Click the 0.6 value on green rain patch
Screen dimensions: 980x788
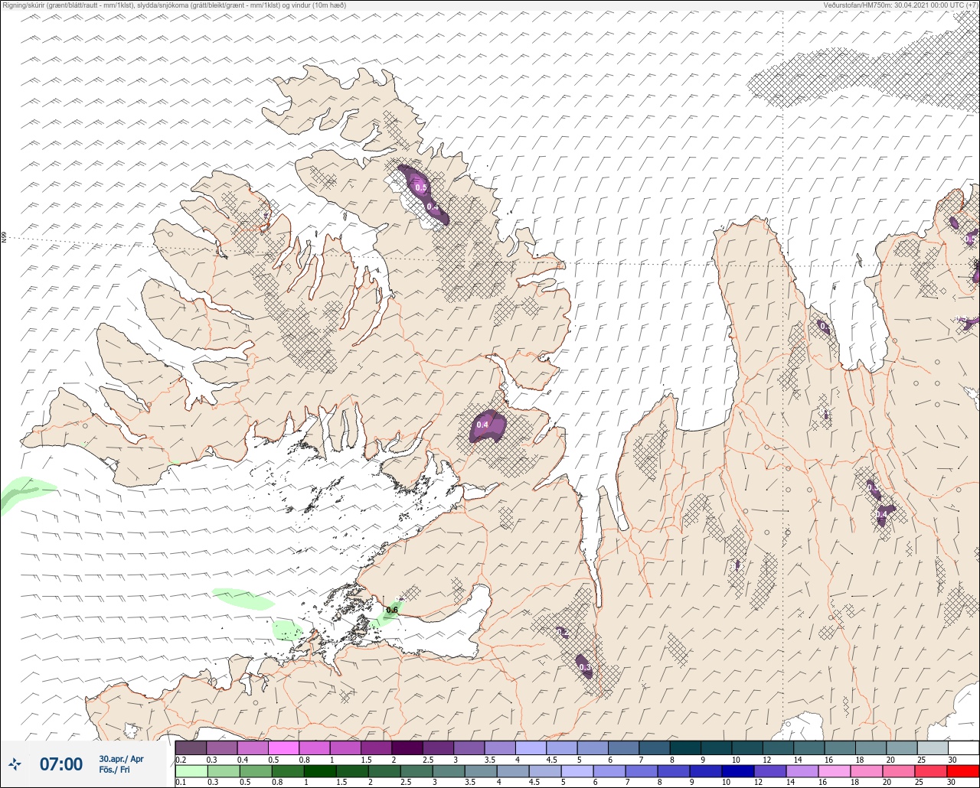coord(392,610)
